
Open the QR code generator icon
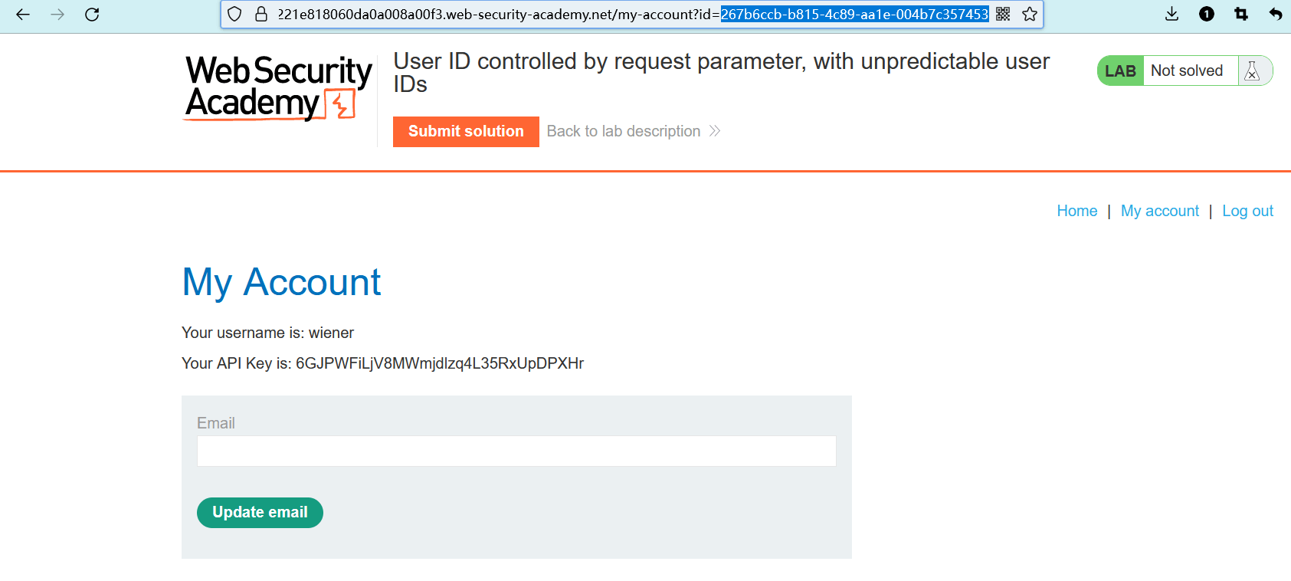click(x=1003, y=15)
